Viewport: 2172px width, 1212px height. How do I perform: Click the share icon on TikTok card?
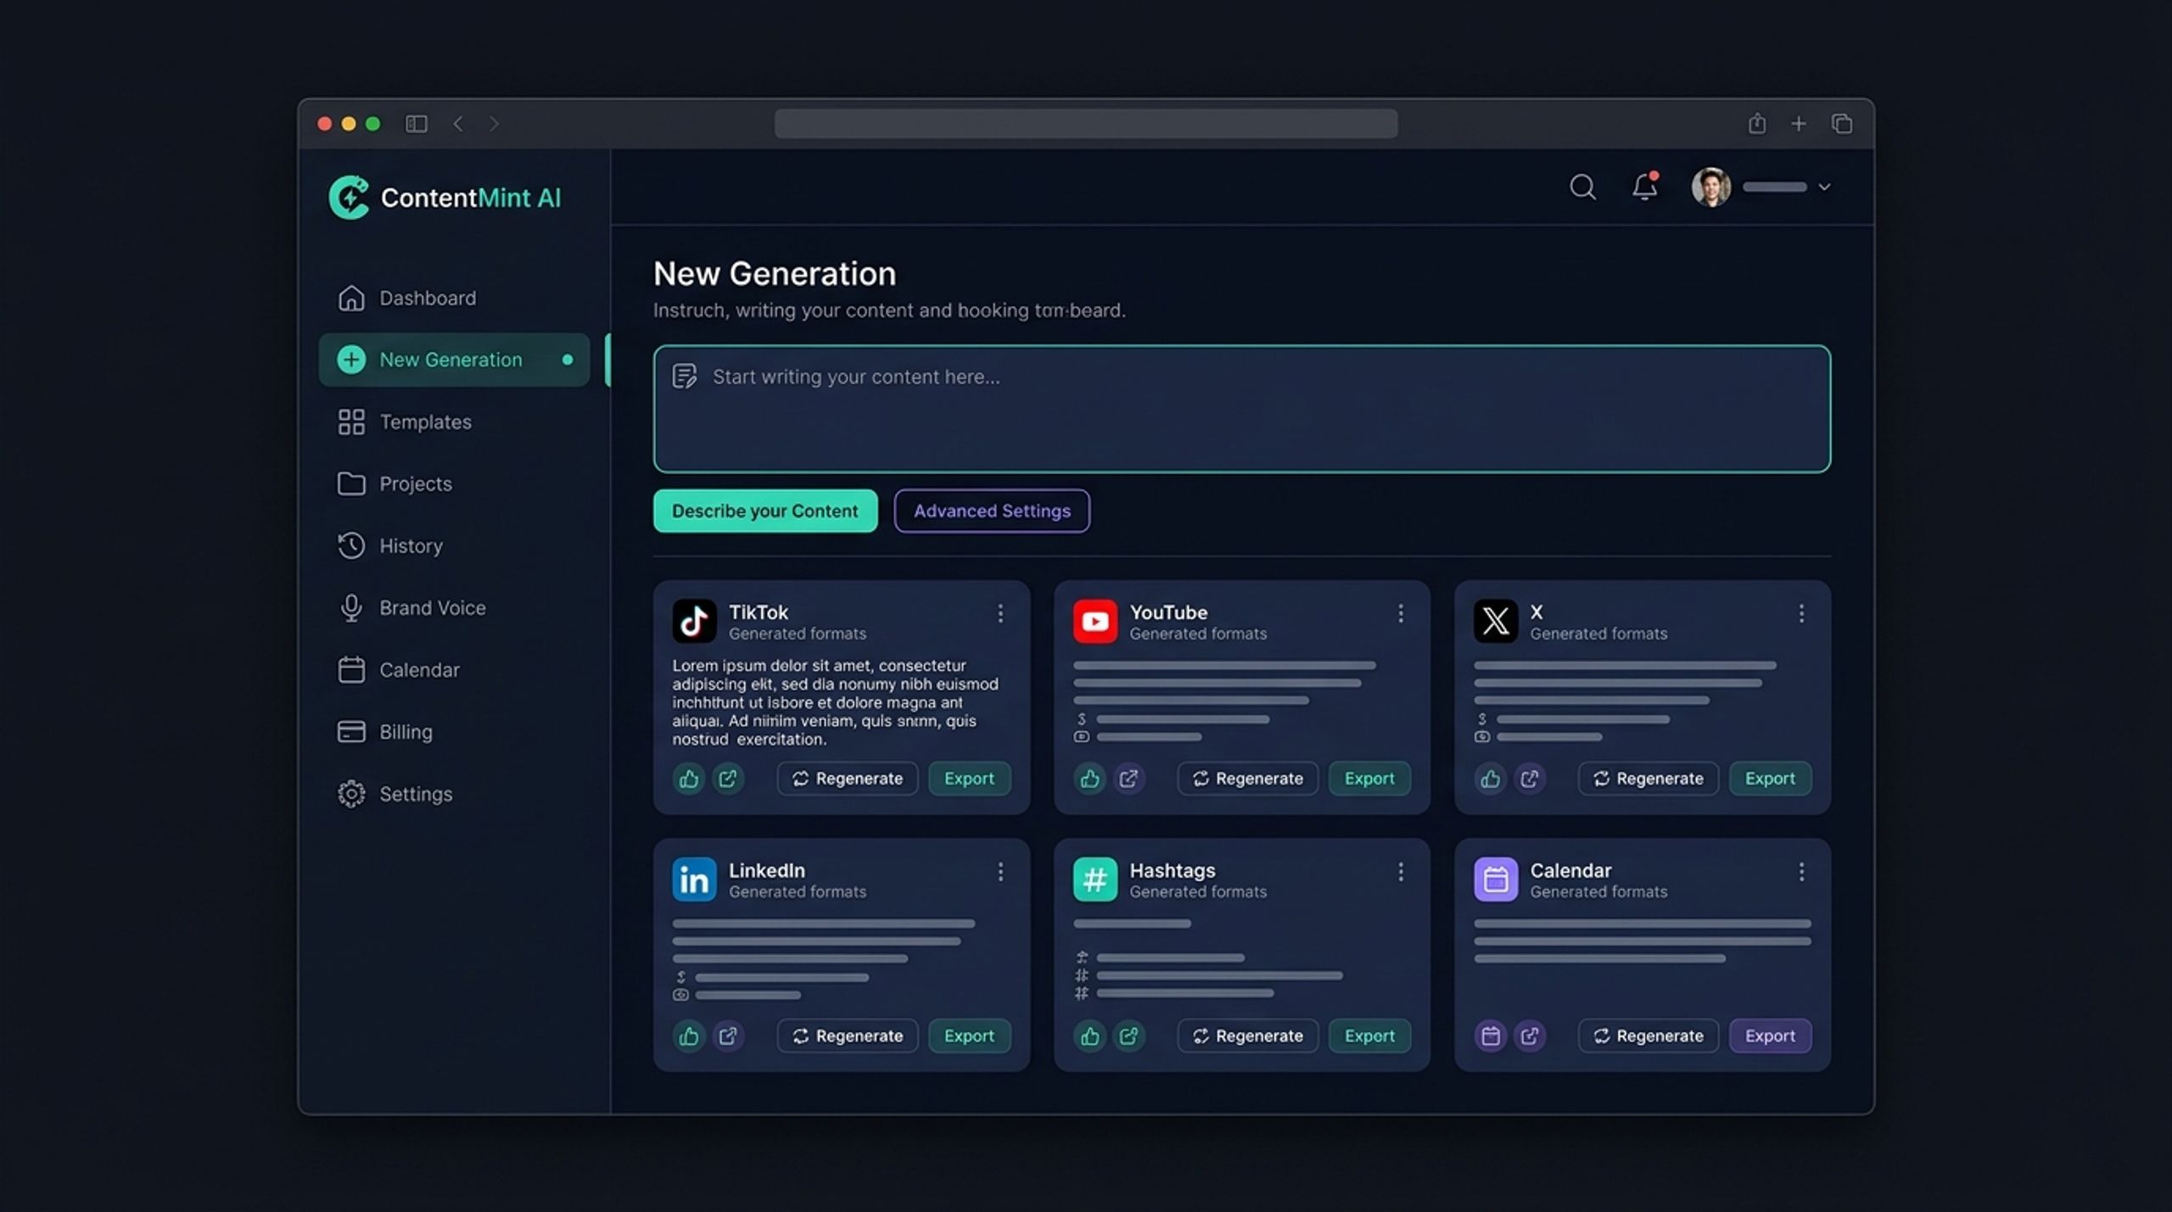click(728, 778)
